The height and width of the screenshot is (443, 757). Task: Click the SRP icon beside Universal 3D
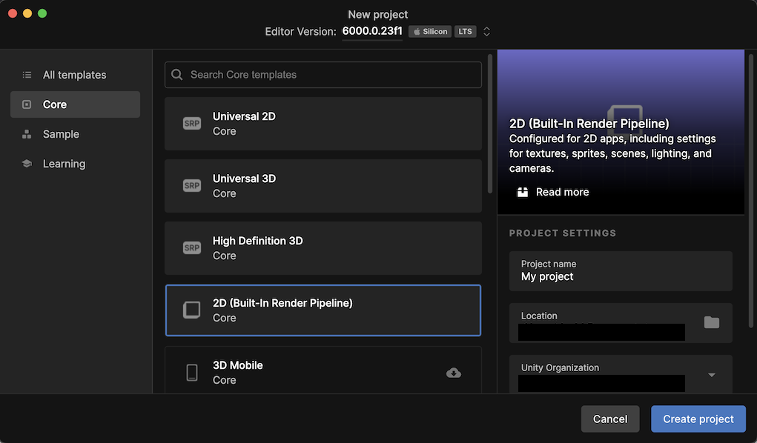tap(192, 186)
